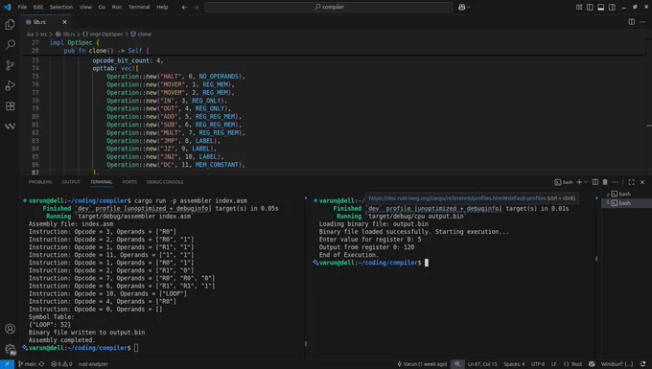Toggle the Primary Side Bar
This screenshot has width=652, height=369.
(590, 7)
